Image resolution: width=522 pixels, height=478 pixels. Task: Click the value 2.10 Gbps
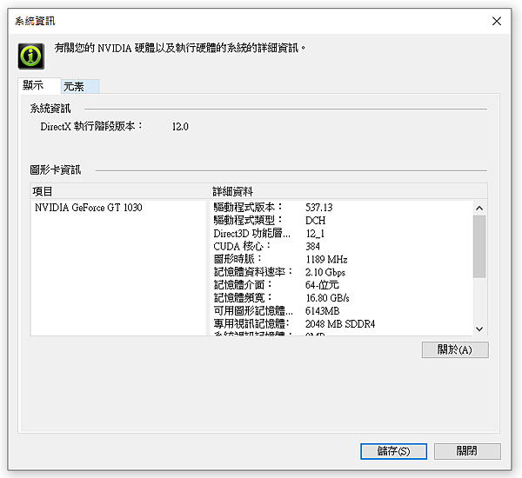(x=325, y=272)
